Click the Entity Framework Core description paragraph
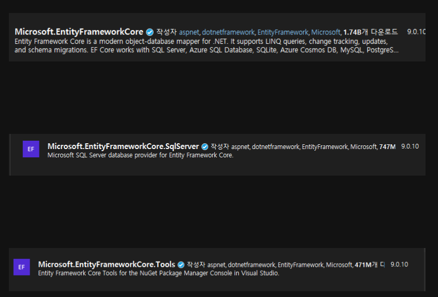438x297 pixels. (x=207, y=46)
